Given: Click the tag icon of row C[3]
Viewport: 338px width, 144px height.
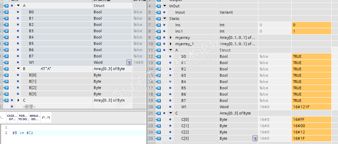Looking at the screenshot, I should tap(158, 138).
